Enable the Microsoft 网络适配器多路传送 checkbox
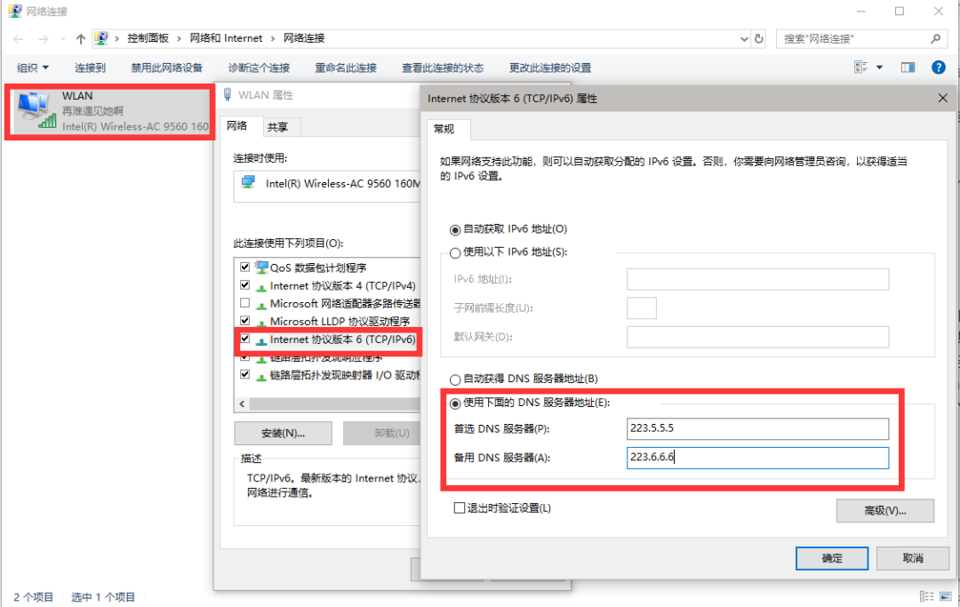 pyautogui.click(x=245, y=303)
